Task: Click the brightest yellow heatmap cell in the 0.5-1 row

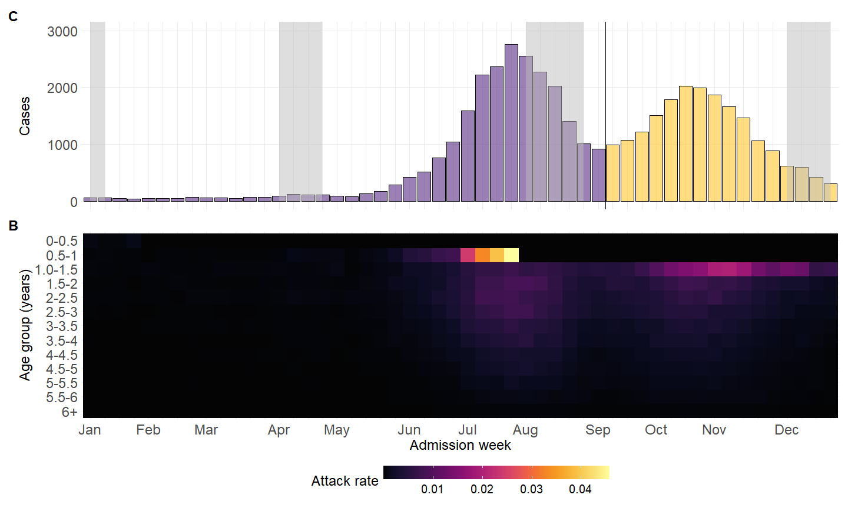Action: [511, 255]
